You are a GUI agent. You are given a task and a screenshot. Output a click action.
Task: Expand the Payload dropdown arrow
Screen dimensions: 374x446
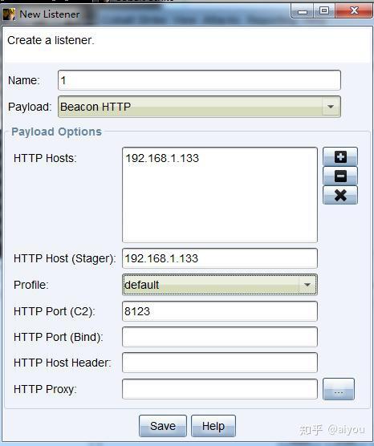331,107
